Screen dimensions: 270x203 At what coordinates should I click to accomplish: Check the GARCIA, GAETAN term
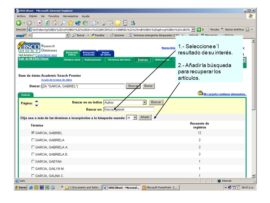(33, 161)
